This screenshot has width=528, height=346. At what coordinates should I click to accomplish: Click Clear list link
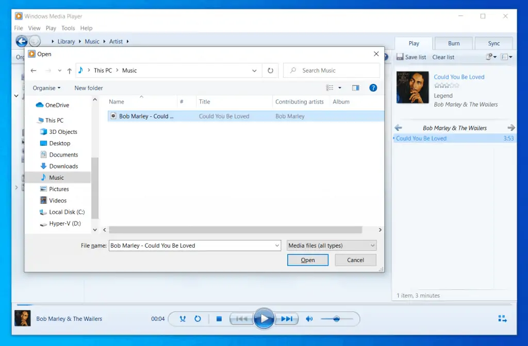click(x=443, y=57)
